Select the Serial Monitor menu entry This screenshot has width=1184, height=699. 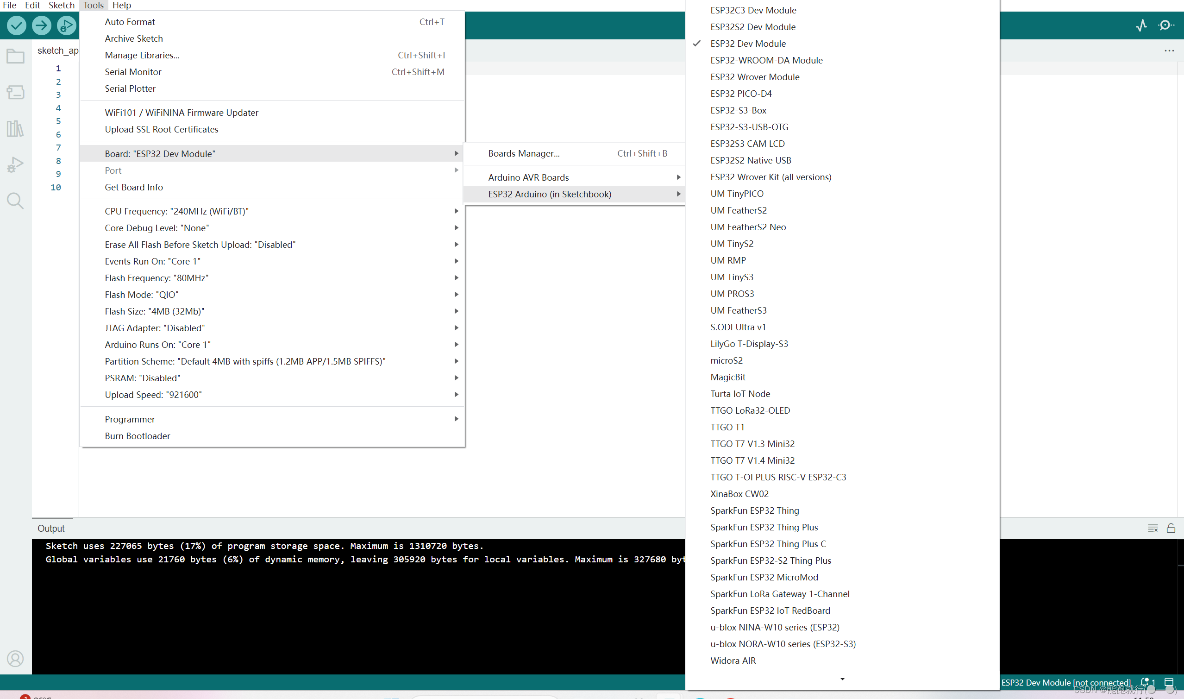click(x=133, y=72)
